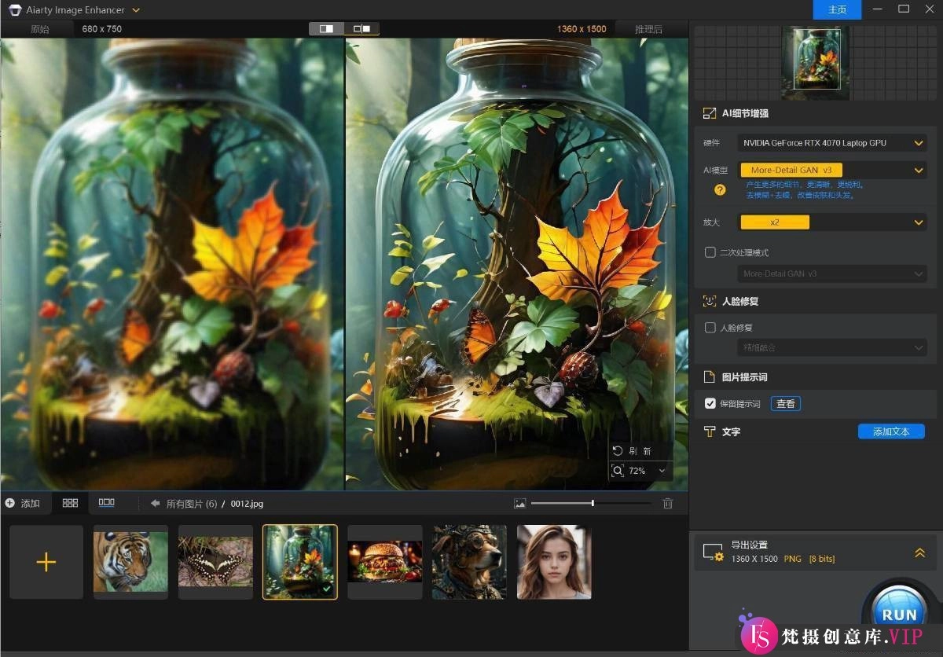This screenshot has width=943, height=657.
Task: Select the steampunk dog thumbnail
Action: 470,562
